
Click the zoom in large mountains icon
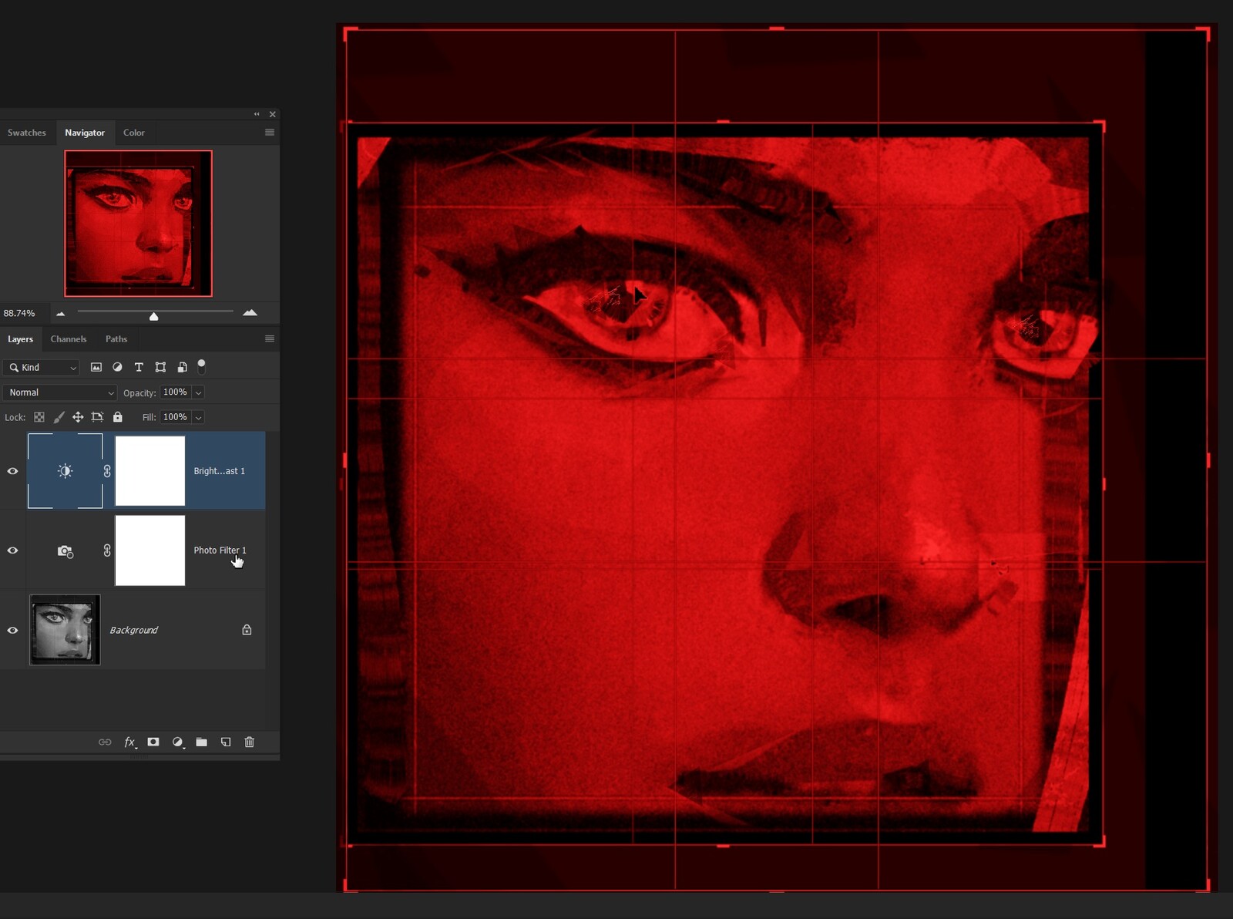coord(250,312)
